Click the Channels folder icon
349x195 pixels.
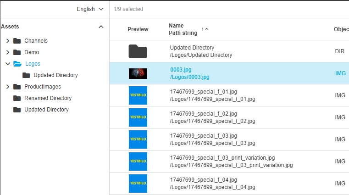[x=17, y=41]
